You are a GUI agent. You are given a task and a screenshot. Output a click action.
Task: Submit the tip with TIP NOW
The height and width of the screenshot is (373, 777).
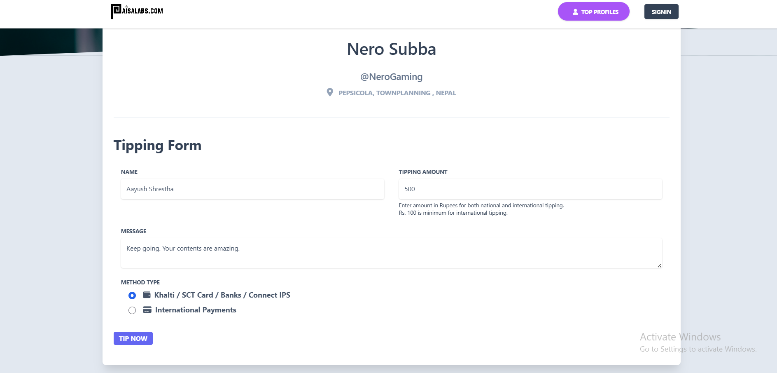click(133, 338)
